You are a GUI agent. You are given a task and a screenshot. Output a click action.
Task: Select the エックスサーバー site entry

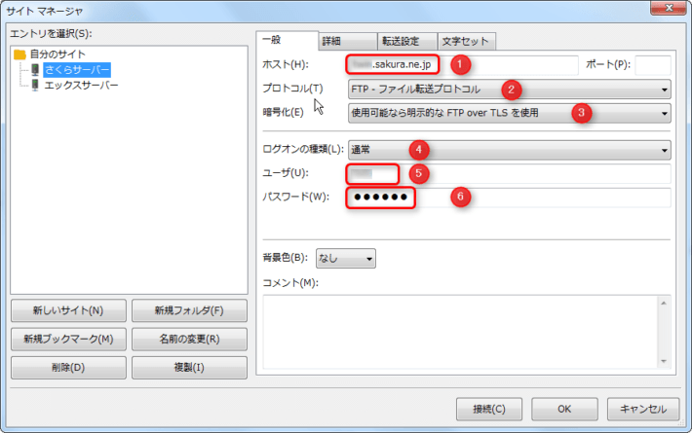(x=81, y=85)
